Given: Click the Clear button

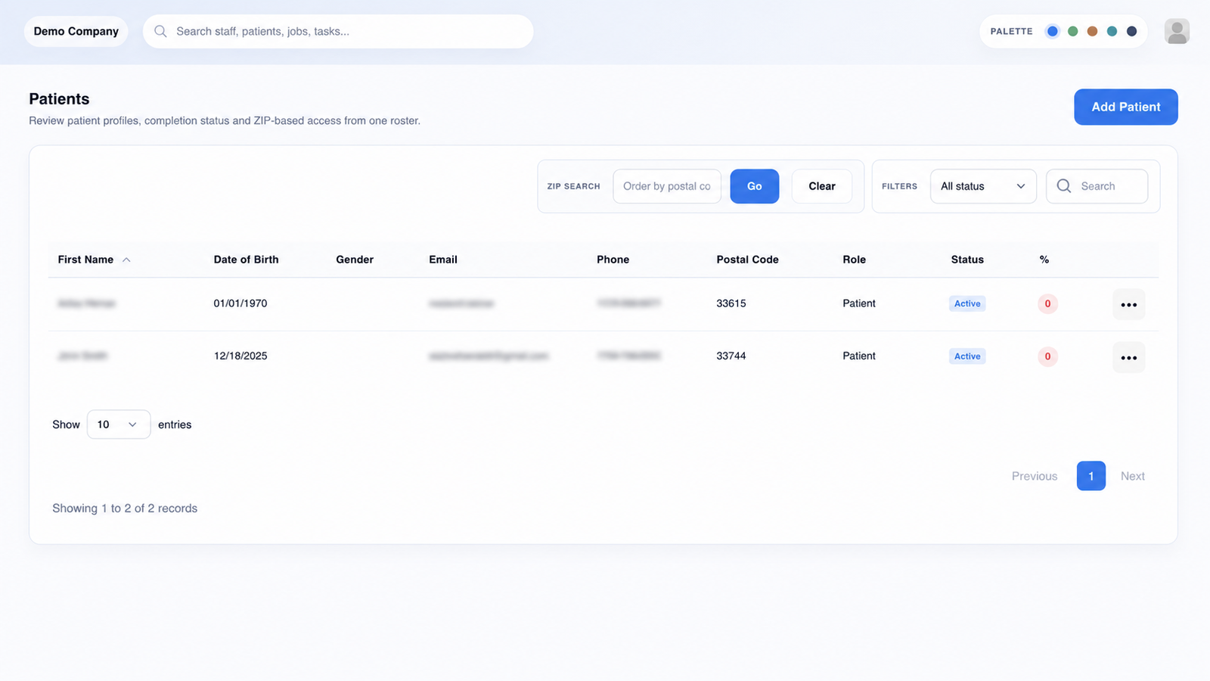Looking at the screenshot, I should click(x=822, y=186).
